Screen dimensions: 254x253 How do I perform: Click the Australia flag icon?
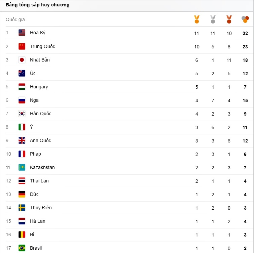pyautogui.click(x=22, y=73)
